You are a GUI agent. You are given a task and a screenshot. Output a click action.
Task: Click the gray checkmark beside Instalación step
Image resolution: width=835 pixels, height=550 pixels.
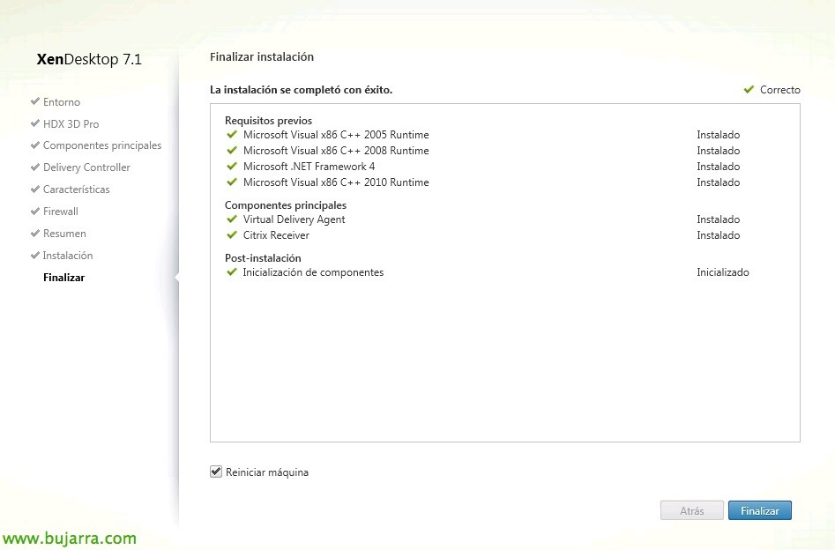click(x=35, y=255)
